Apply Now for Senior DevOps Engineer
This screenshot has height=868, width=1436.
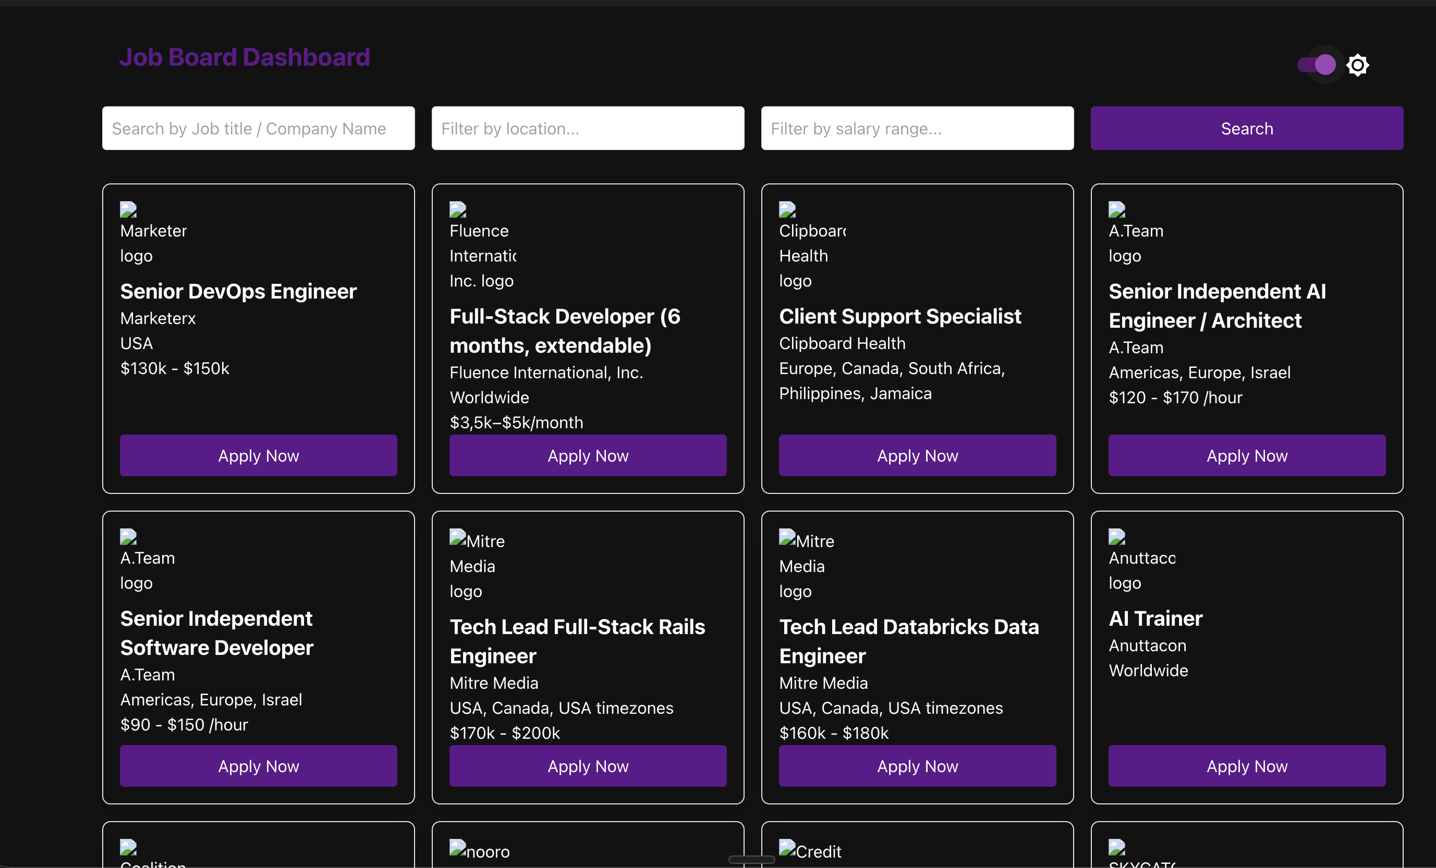point(258,455)
